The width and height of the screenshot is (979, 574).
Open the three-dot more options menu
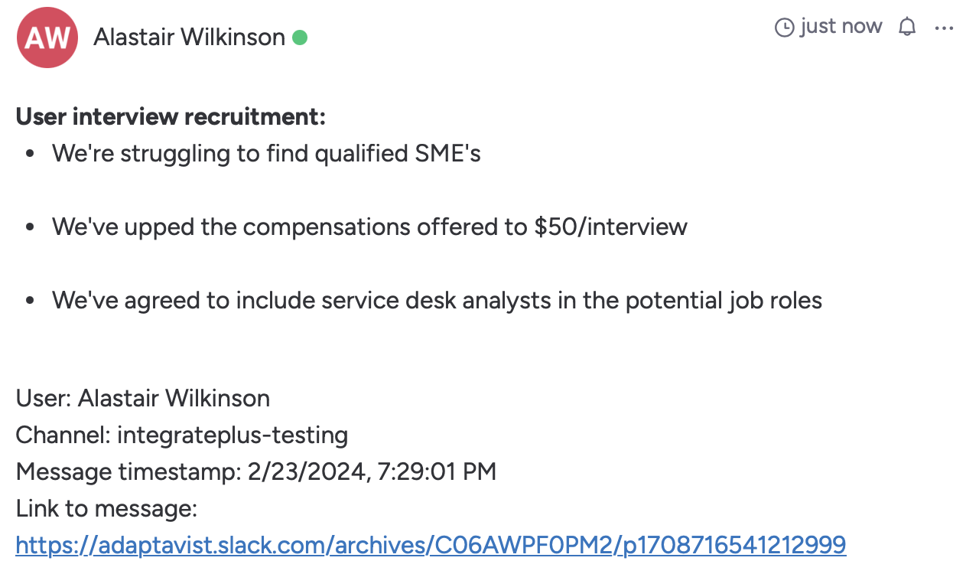945,28
